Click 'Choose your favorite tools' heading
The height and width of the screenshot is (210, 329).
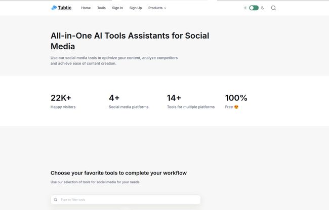coord(118,173)
